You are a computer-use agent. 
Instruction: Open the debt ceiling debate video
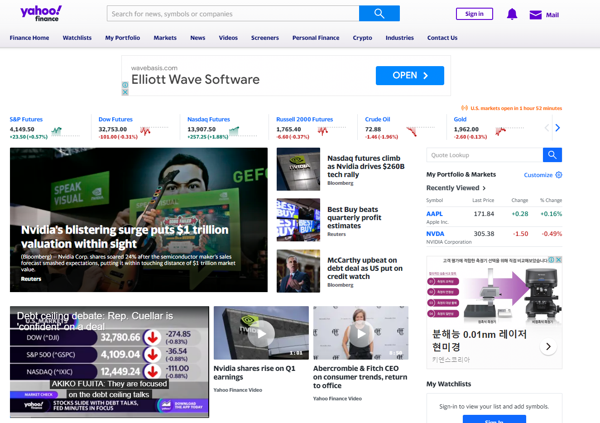(x=110, y=362)
